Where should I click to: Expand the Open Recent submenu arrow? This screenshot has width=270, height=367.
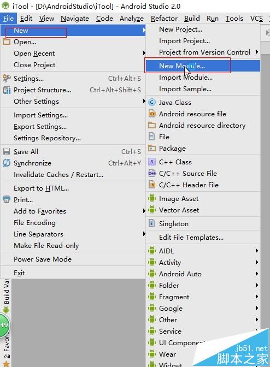144,53
